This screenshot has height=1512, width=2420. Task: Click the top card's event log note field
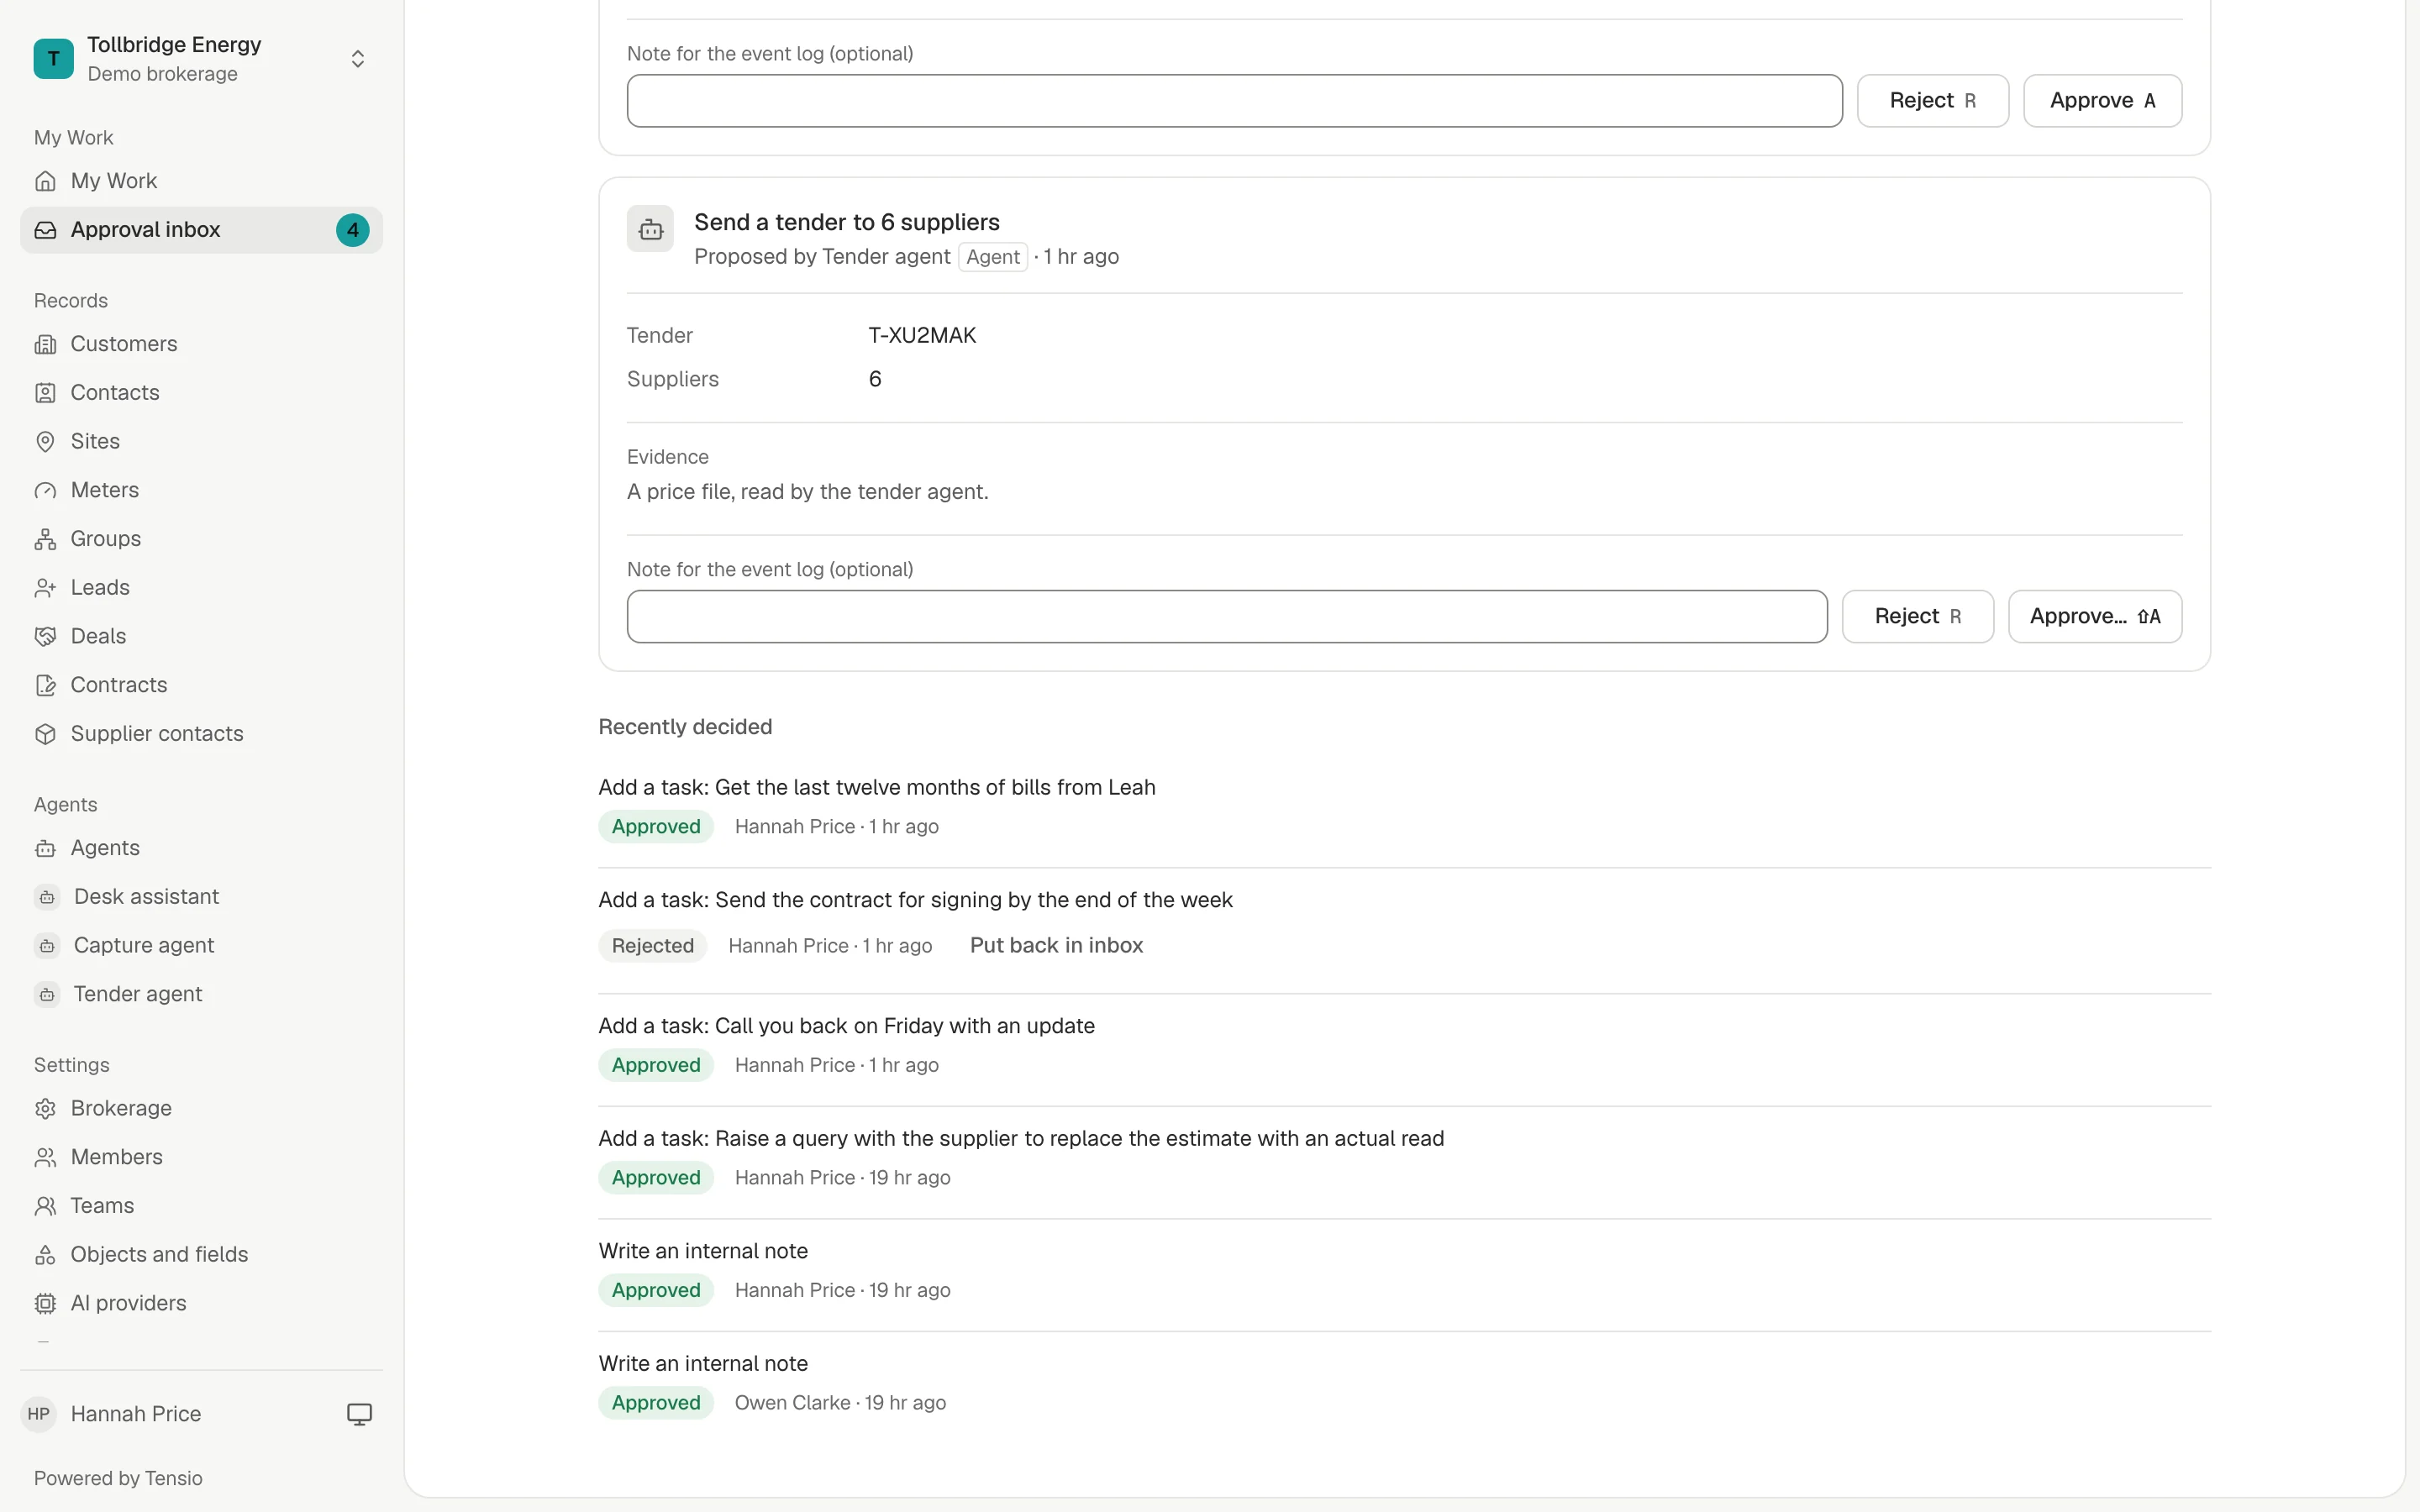click(x=1234, y=101)
